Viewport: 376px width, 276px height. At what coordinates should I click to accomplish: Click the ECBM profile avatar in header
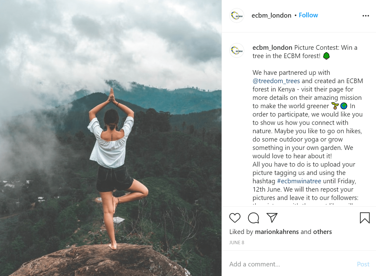[237, 15]
